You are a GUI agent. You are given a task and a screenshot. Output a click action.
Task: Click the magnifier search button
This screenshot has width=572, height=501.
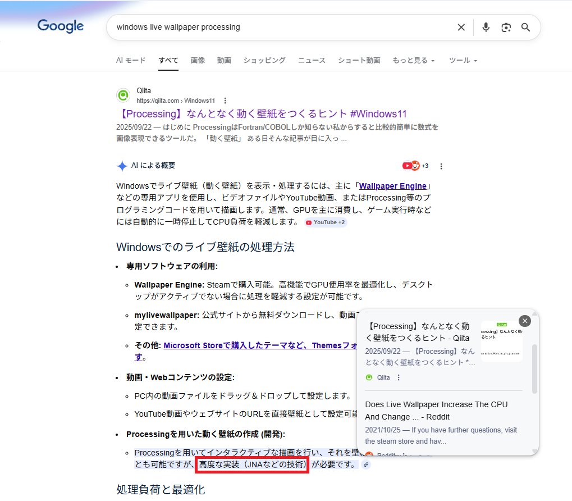[525, 28]
